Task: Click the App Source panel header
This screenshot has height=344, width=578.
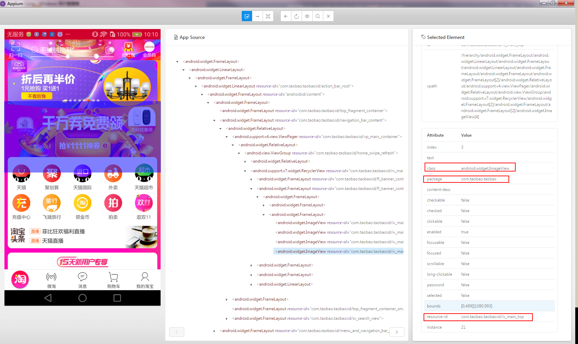Action: tap(189, 37)
